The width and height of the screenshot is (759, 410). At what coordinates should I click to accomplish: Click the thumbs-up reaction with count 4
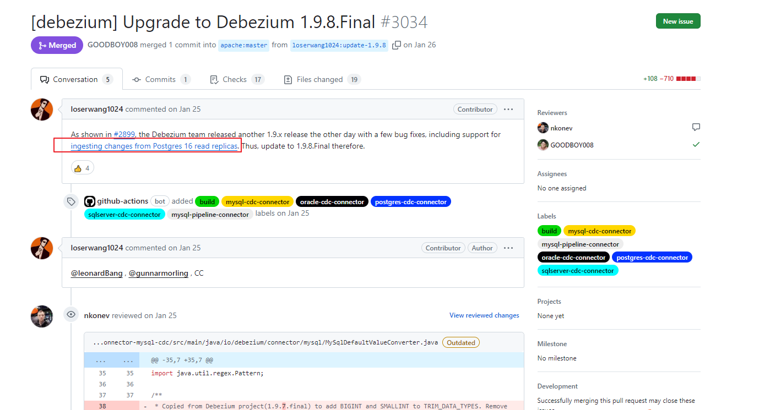click(82, 168)
